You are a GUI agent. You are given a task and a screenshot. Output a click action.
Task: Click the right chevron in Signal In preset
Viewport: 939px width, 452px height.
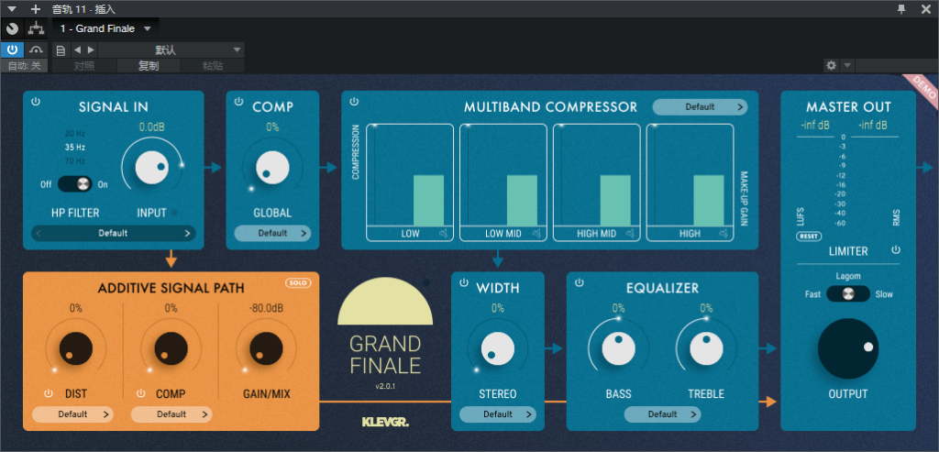(187, 234)
